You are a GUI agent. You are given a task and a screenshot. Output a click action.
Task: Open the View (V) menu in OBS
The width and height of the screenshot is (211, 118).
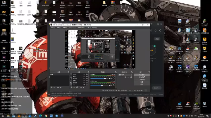[x=65, y=28]
